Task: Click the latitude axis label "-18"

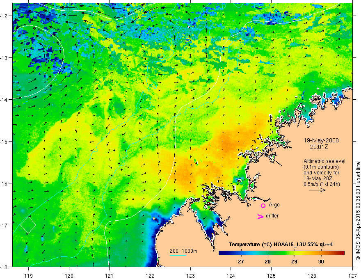Action: tap(4, 267)
